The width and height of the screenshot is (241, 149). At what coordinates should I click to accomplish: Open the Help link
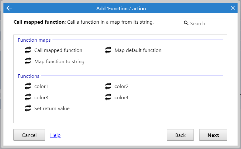click(55, 135)
